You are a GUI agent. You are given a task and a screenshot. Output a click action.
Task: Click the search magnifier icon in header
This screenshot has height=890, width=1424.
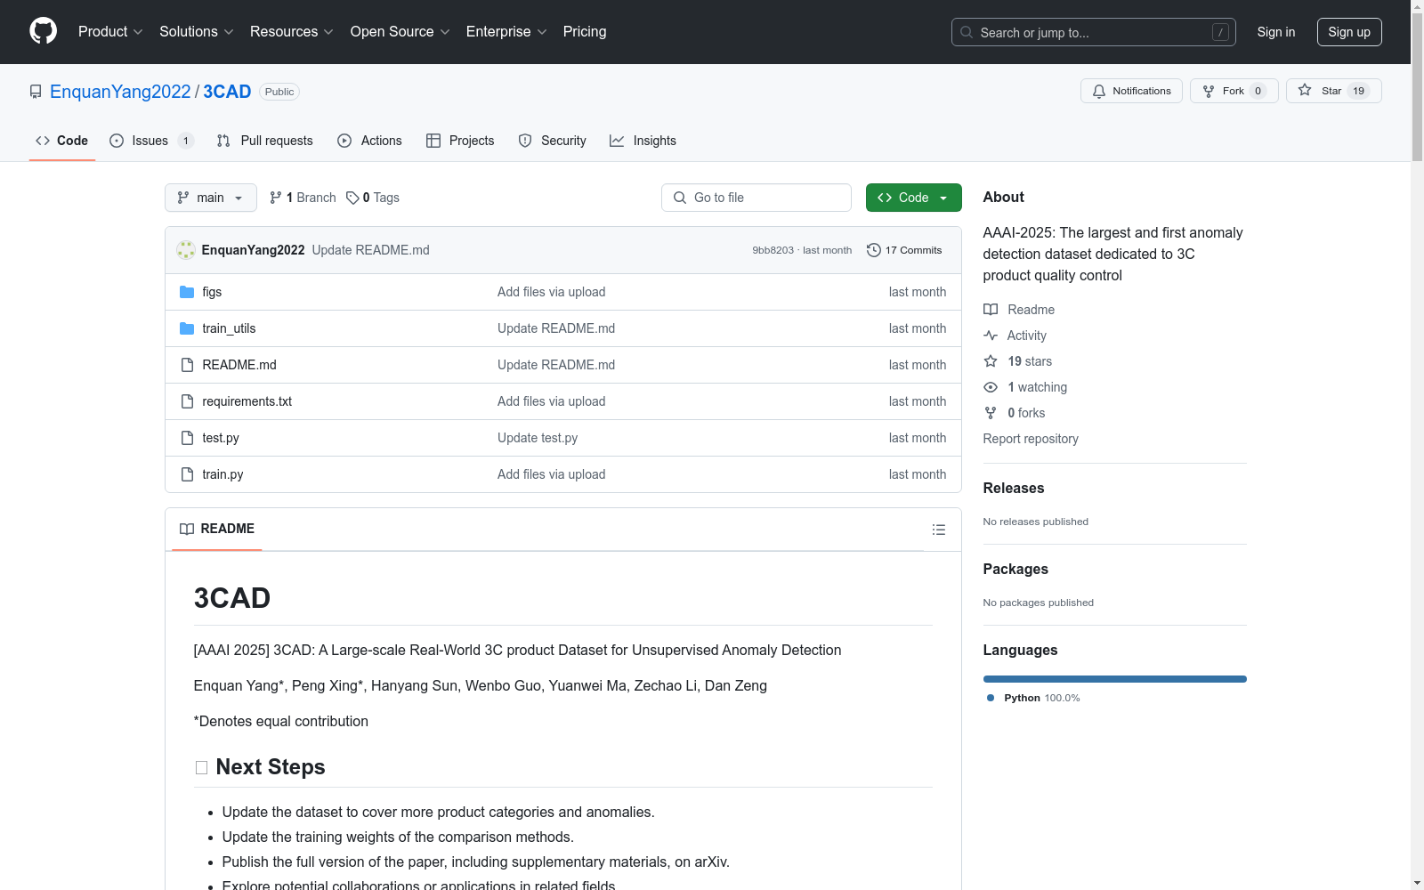pos(967,32)
